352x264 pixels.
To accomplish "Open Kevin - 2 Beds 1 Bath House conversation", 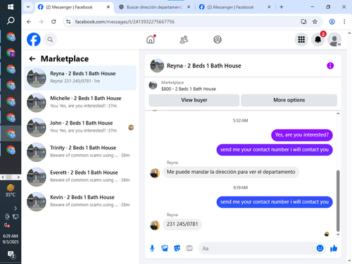I will point(80,202).
